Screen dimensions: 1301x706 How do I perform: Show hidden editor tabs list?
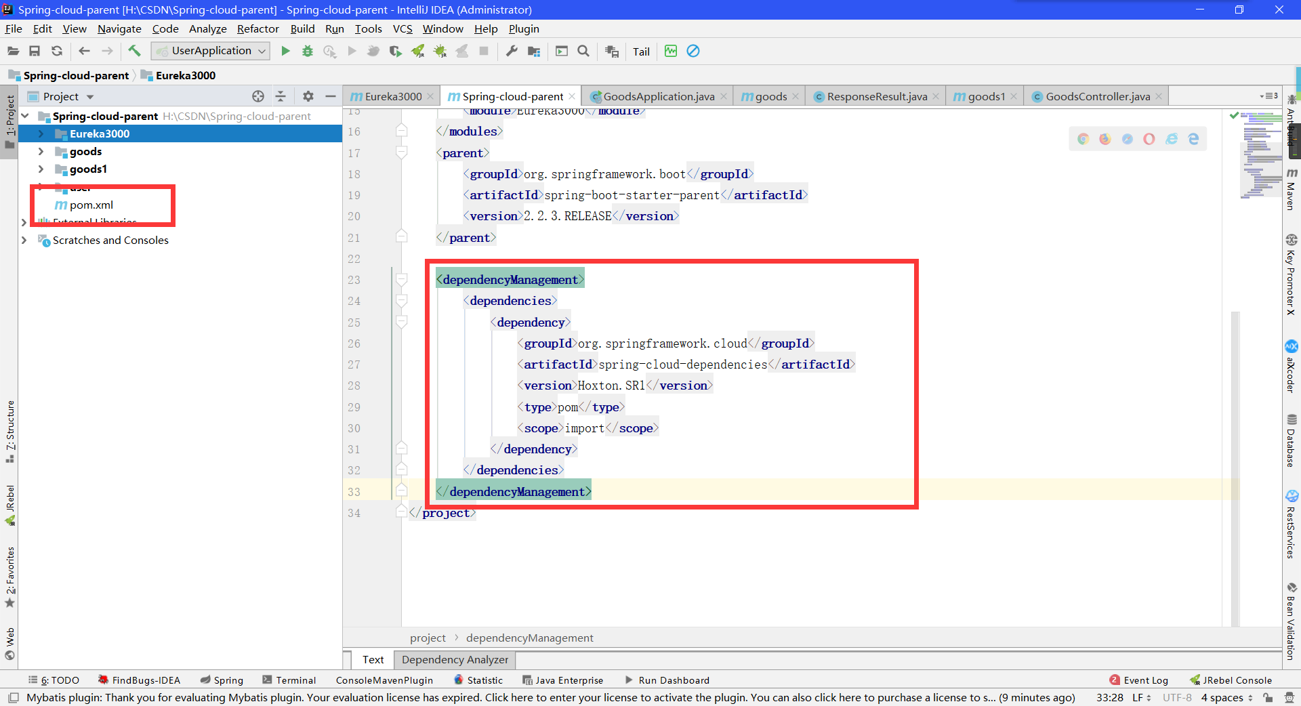1268,96
